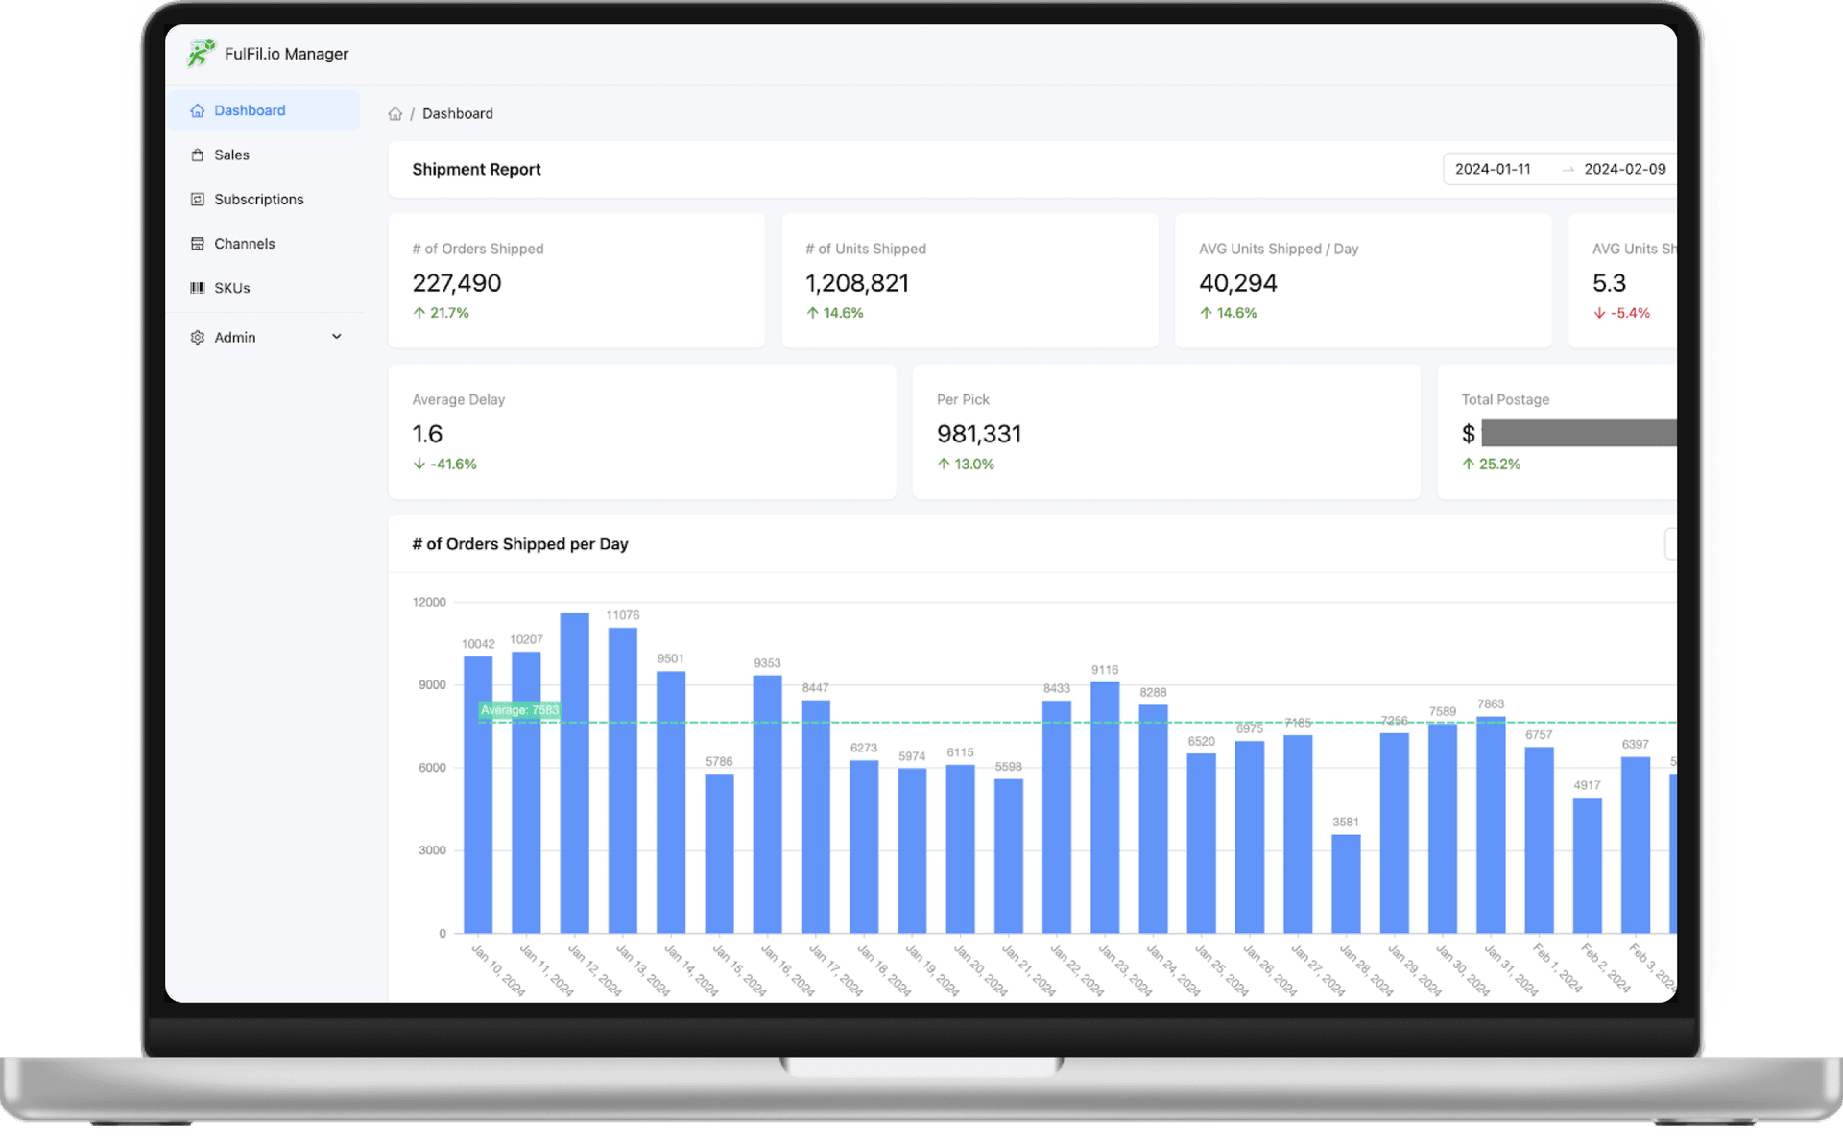Click the green Average: 7583 line label
The image size is (1843, 1145).
tap(519, 710)
